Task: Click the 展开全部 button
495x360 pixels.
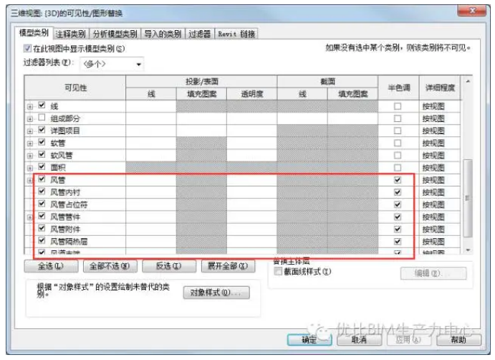Action: tap(227, 266)
